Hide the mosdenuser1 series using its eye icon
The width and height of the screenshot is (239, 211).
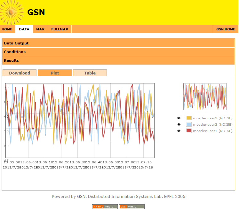click(x=179, y=131)
